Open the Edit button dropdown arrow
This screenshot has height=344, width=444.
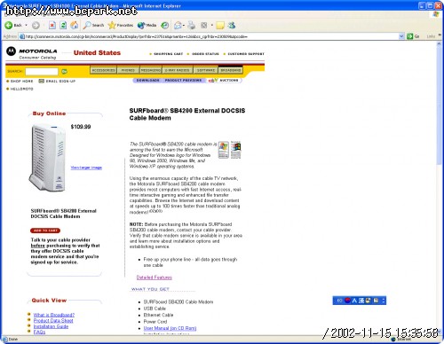point(212,26)
